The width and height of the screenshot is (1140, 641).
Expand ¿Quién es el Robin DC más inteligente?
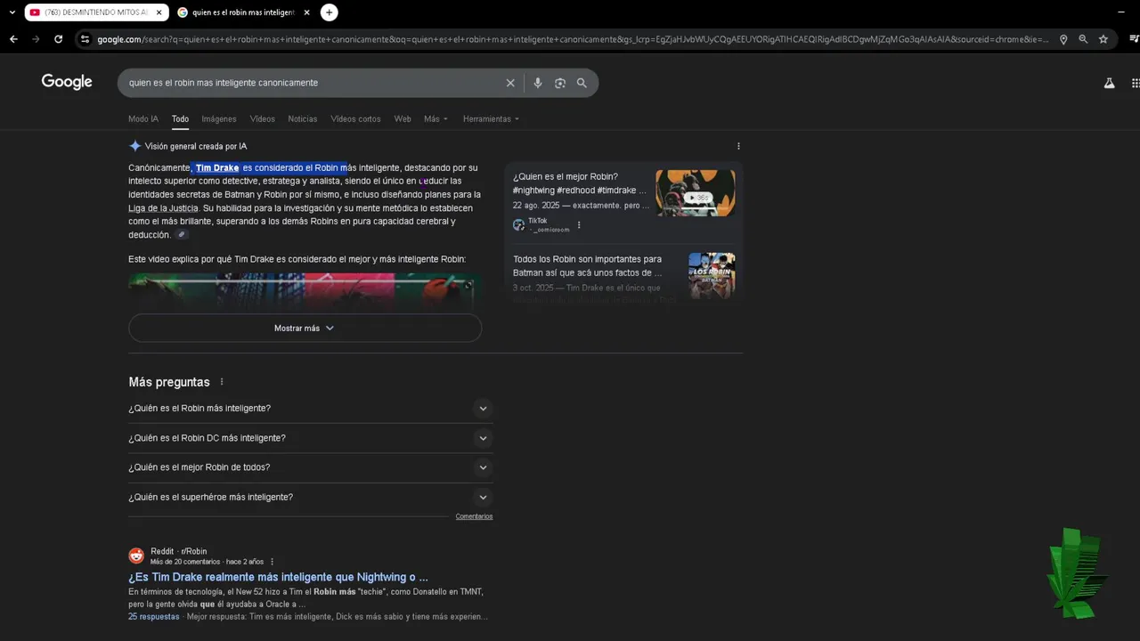pyautogui.click(x=310, y=438)
